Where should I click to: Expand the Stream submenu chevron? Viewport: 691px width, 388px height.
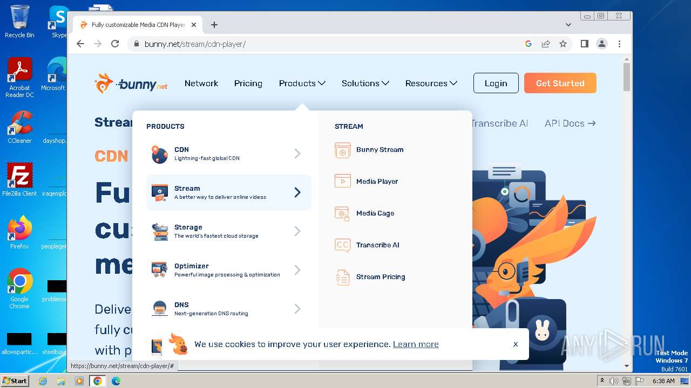click(x=297, y=192)
